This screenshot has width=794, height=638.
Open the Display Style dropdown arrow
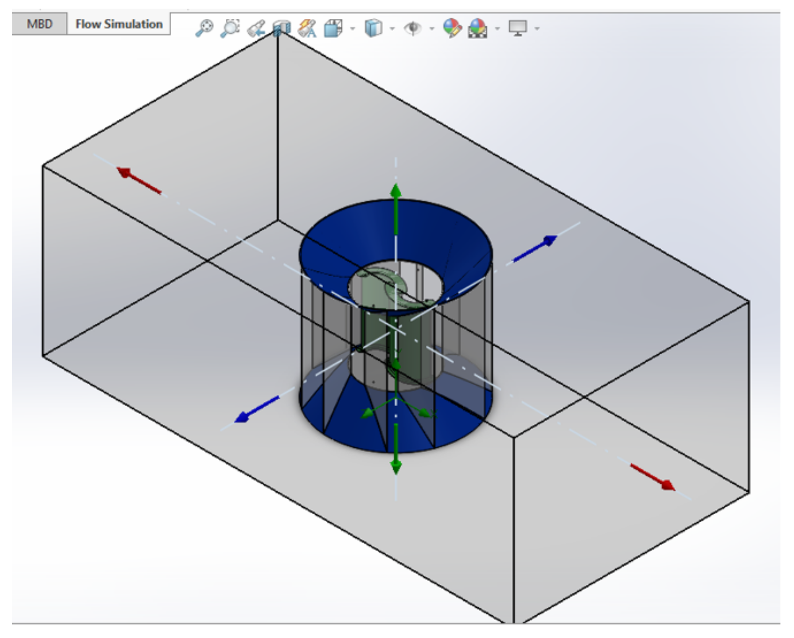(392, 29)
